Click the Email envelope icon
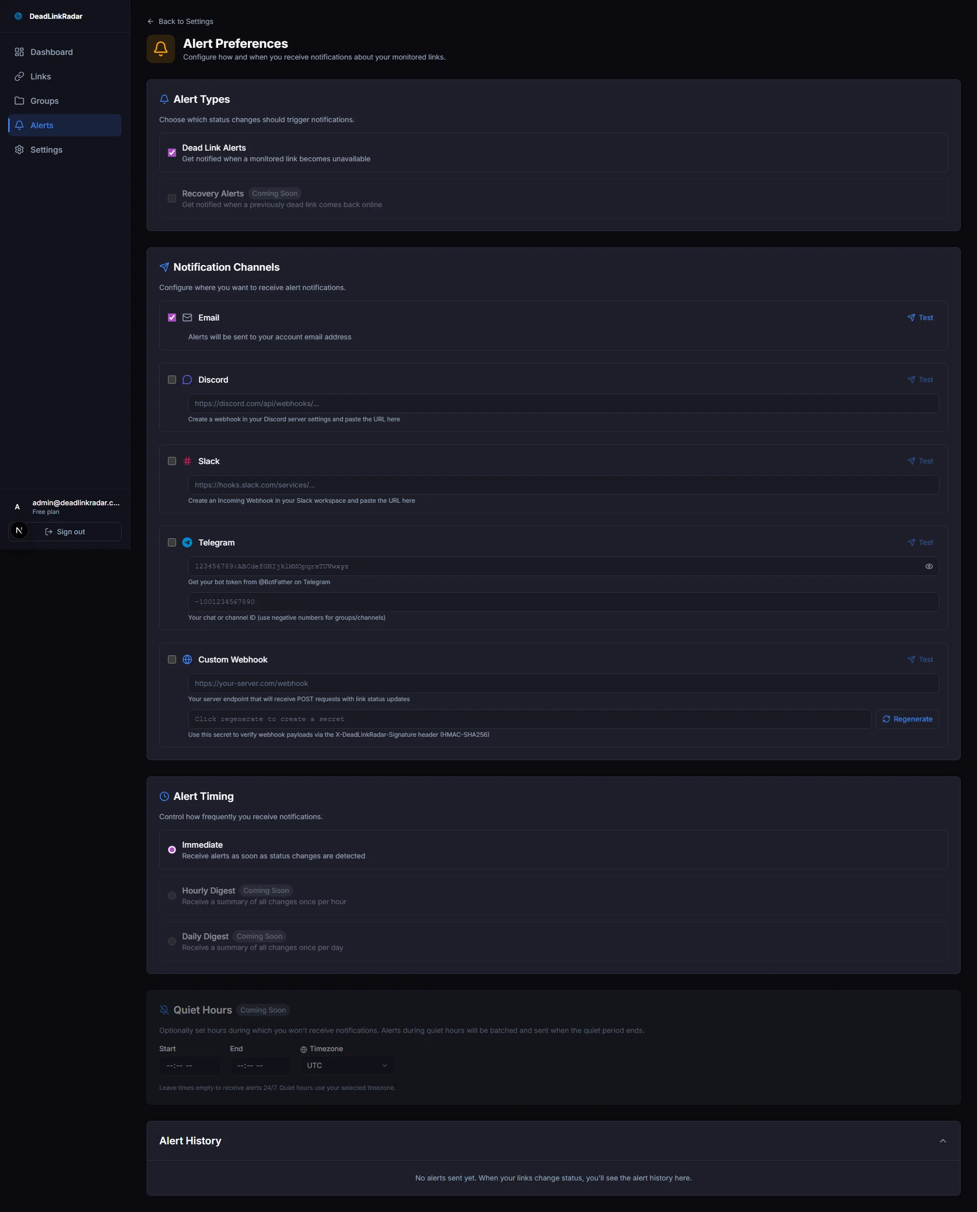The image size is (977, 1212). [187, 318]
